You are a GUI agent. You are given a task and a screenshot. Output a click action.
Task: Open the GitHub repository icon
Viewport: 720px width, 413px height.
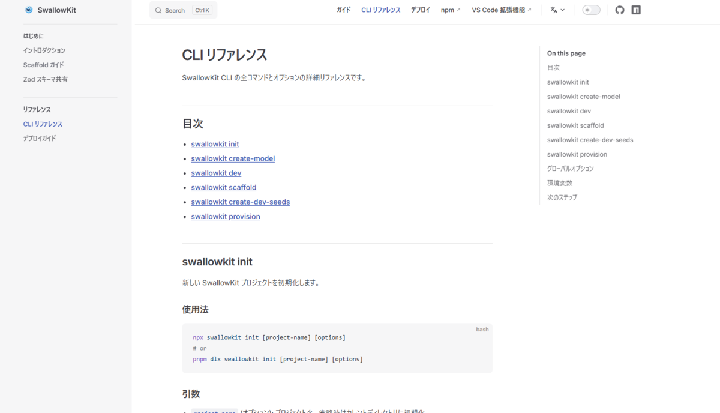620,10
